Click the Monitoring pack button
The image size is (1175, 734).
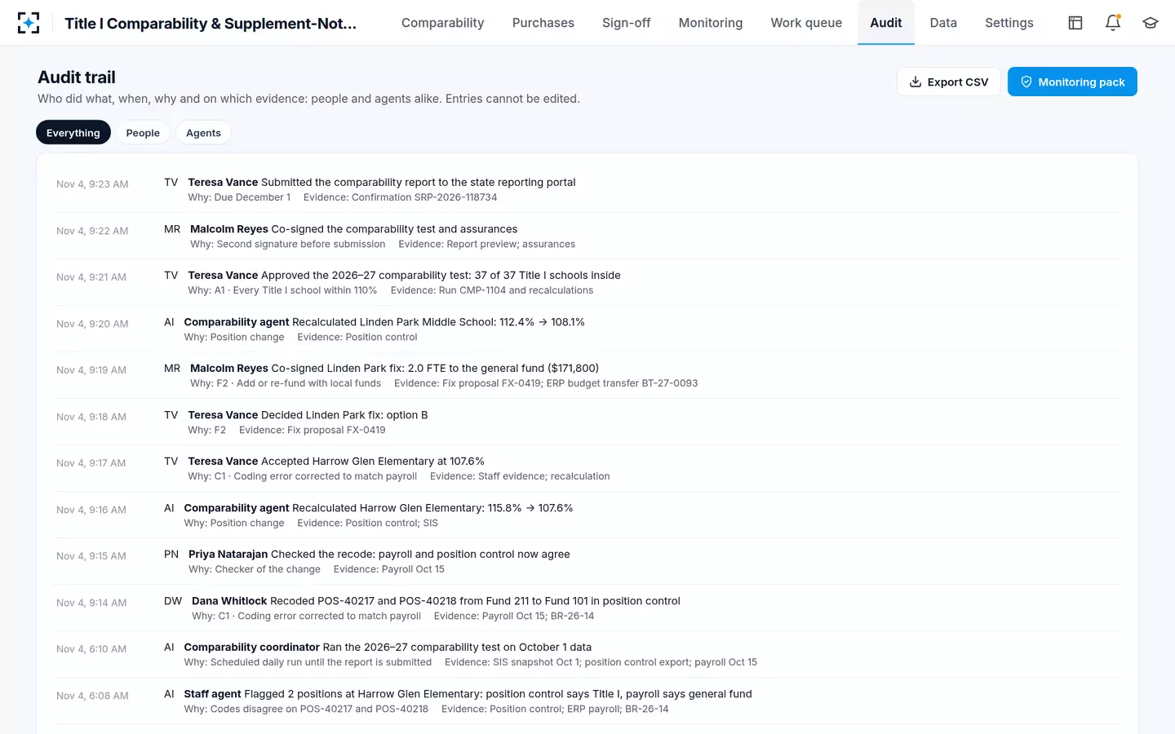(1072, 82)
